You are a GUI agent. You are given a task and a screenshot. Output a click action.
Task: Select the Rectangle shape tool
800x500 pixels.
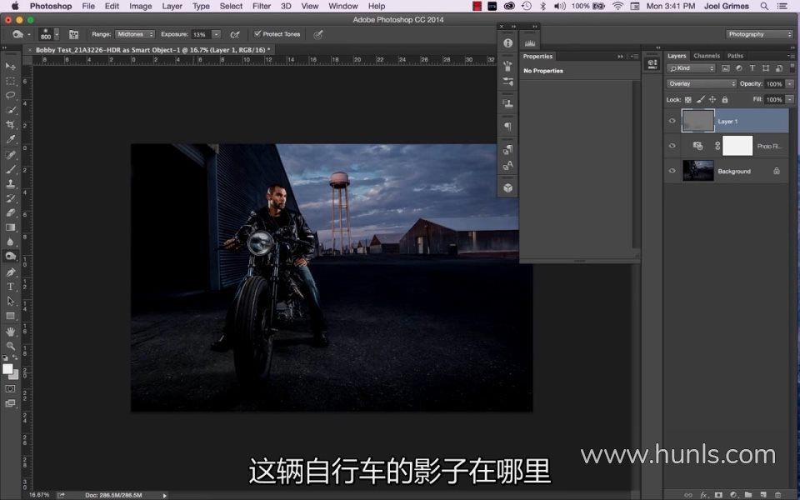coord(10,317)
